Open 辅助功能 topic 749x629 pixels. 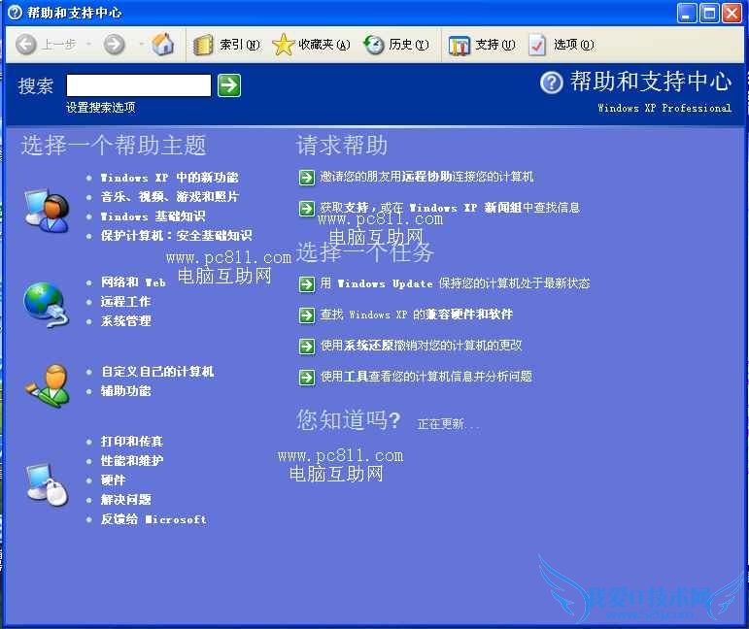coord(125,391)
